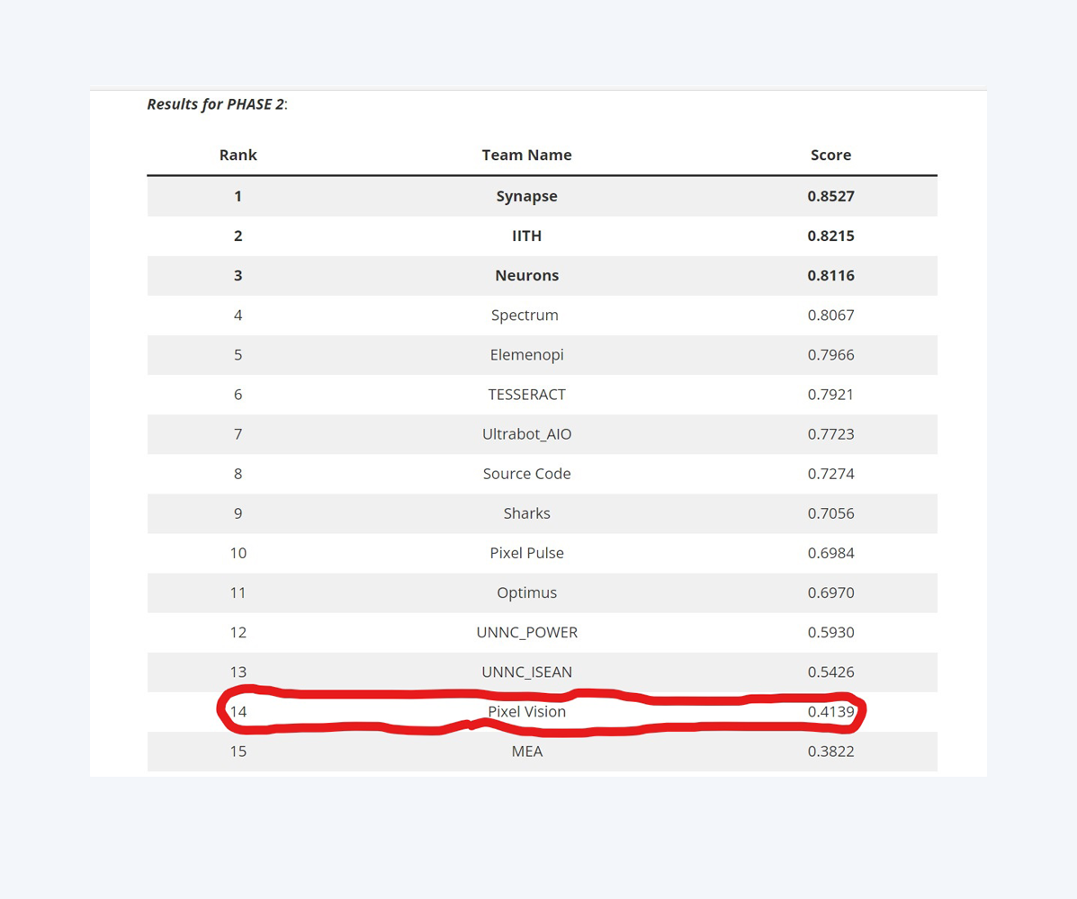This screenshot has width=1077, height=899.
Task: Select the Synapse team name
Action: (x=526, y=196)
